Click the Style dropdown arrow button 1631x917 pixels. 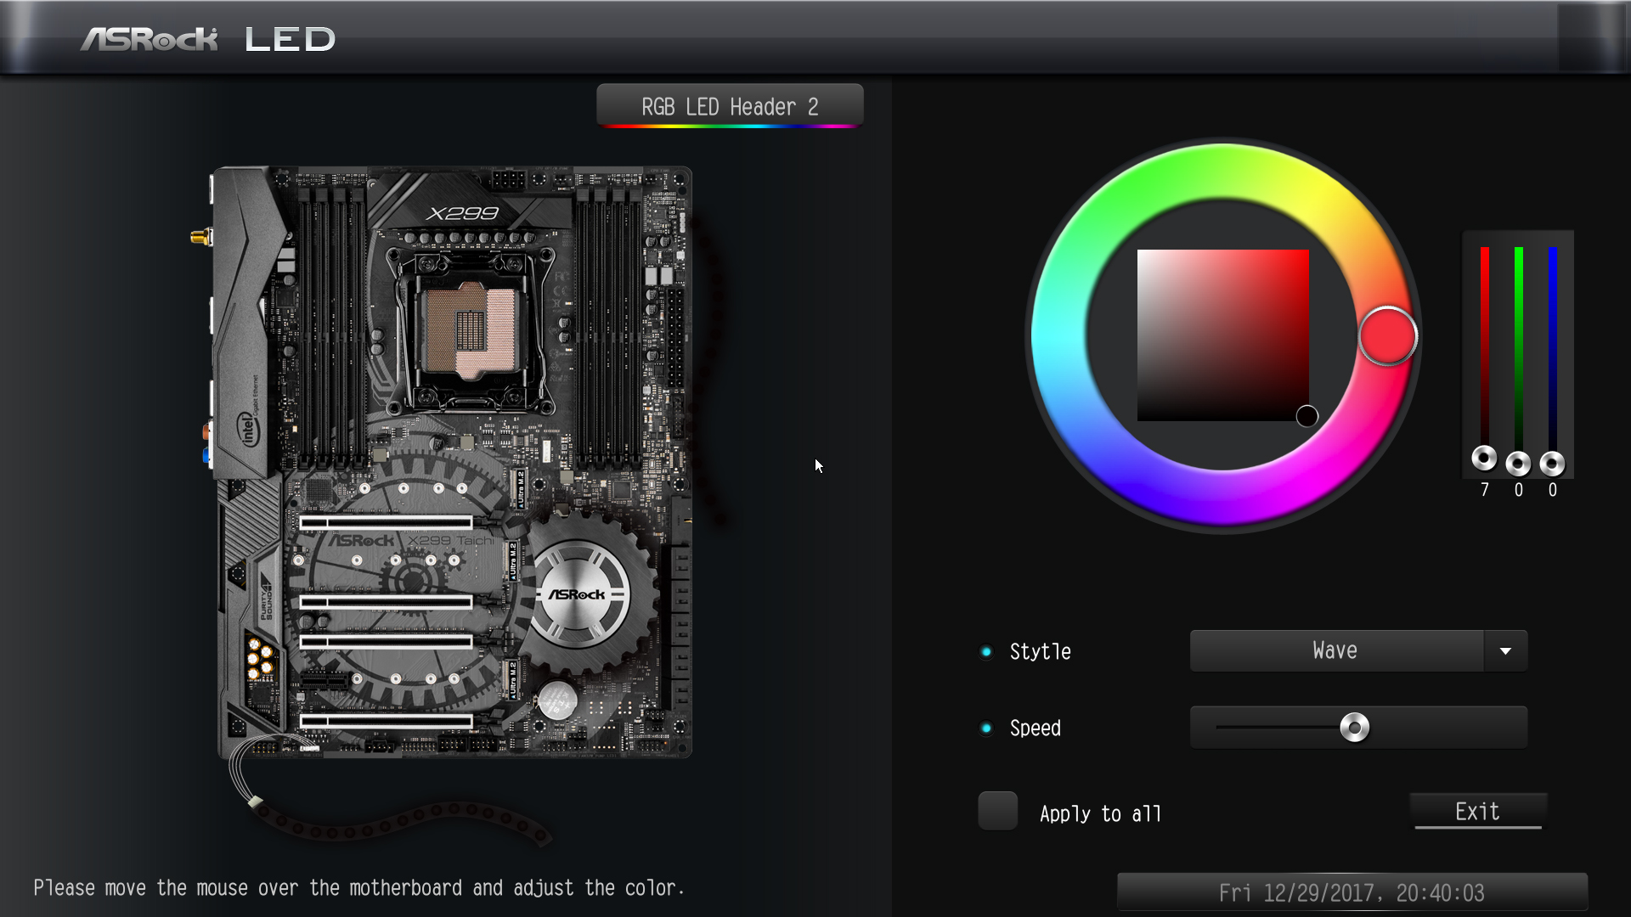click(x=1505, y=651)
